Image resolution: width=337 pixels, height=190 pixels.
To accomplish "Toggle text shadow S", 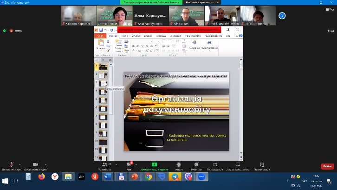I will [147, 46].
